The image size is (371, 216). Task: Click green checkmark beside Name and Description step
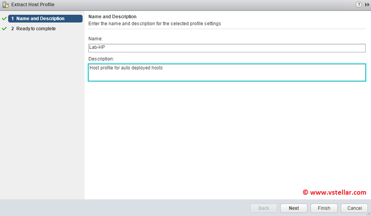pos(4,19)
